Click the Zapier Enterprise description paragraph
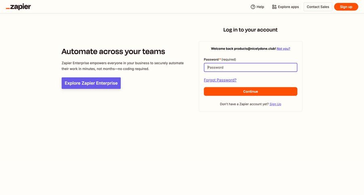Viewport: 364px width, 195px height. 123,66
